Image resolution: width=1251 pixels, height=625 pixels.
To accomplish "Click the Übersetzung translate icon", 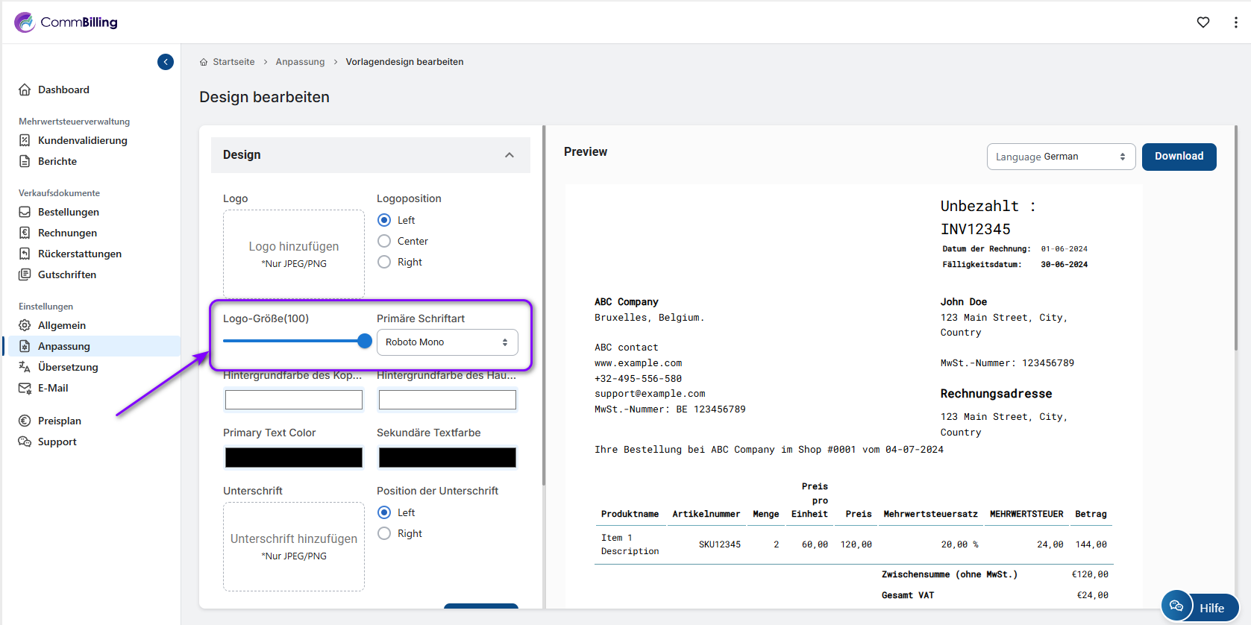I will [x=25, y=367].
